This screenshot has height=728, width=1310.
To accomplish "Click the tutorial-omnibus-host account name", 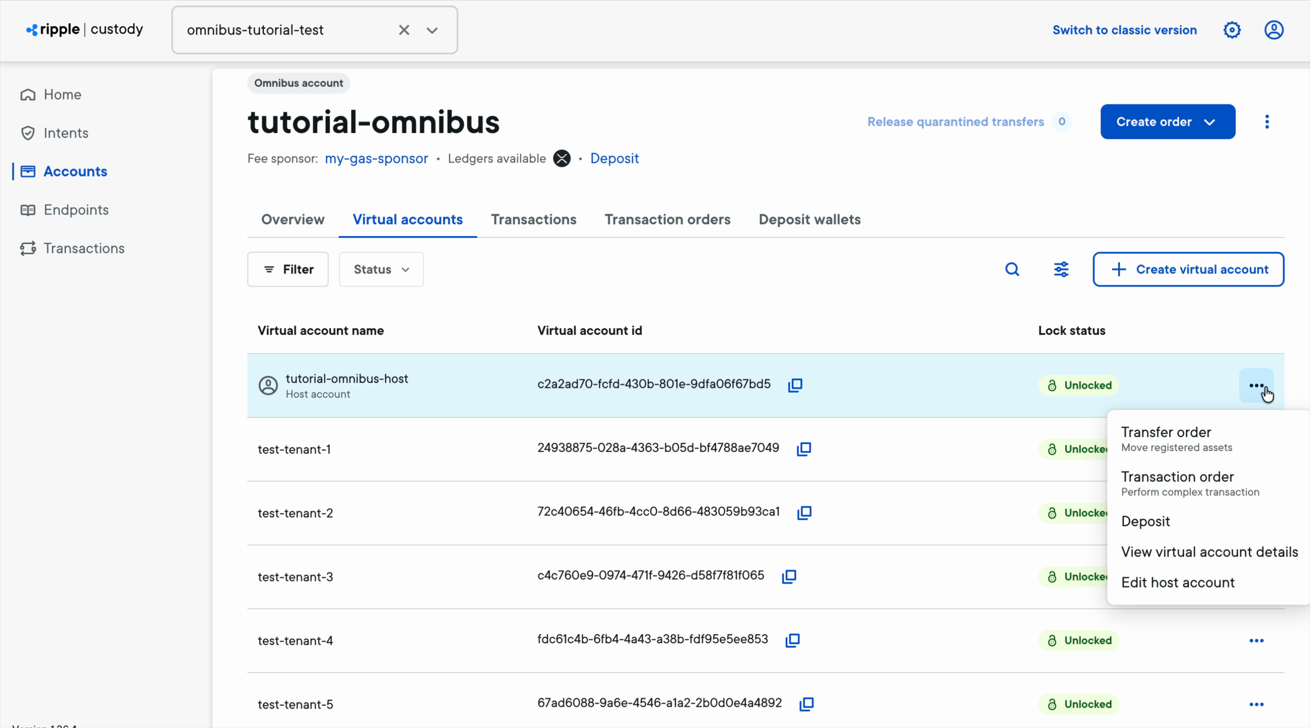I will click(347, 378).
